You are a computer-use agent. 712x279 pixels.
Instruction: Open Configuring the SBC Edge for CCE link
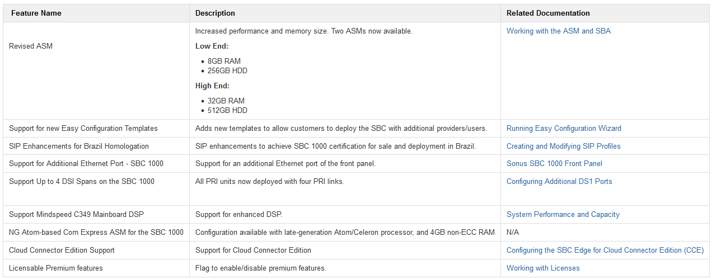[605, 250]
